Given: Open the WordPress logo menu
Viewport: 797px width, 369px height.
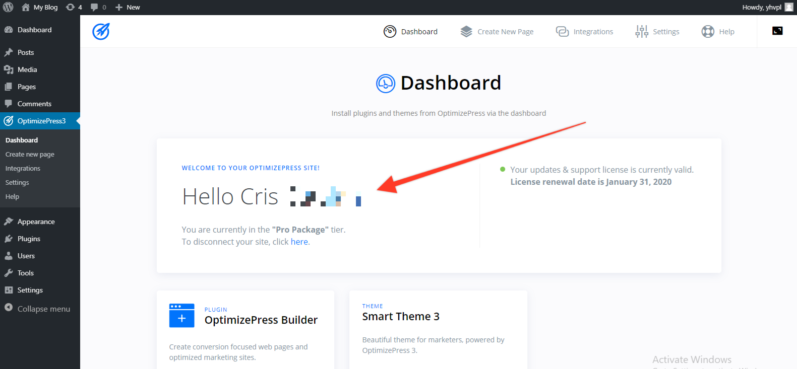Looking at the screenshot, I should tap(8, 7).
